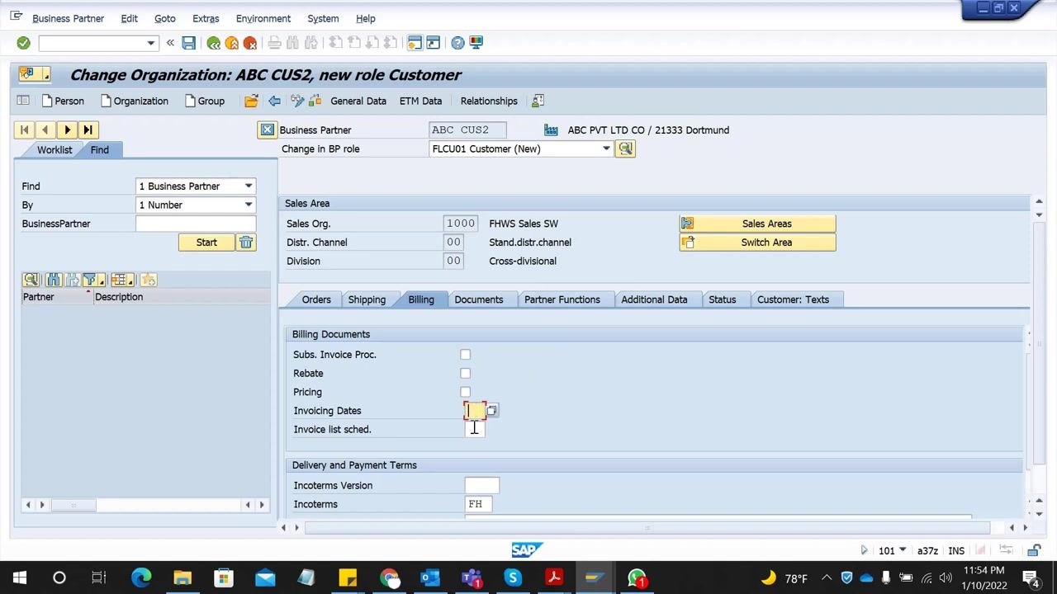Open layout grid dropdown arrow
Screen dimensions: 1057x594
(131, 281)
